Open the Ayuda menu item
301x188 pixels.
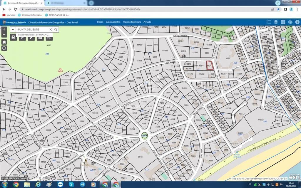click(x=147, y=22)
